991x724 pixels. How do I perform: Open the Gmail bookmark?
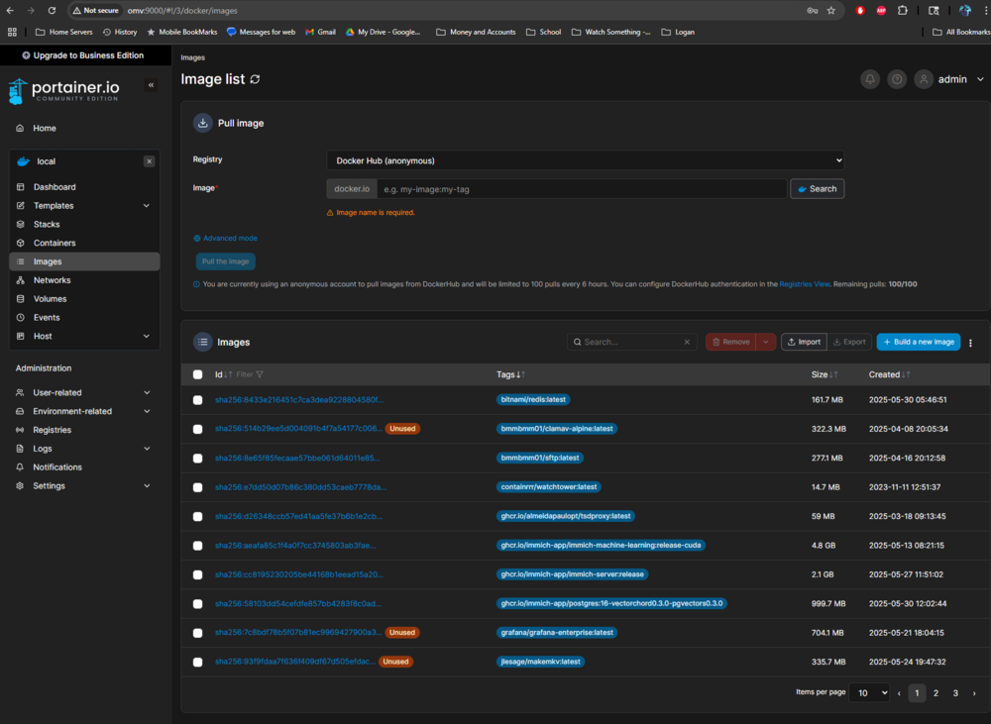tap(320, 32)
